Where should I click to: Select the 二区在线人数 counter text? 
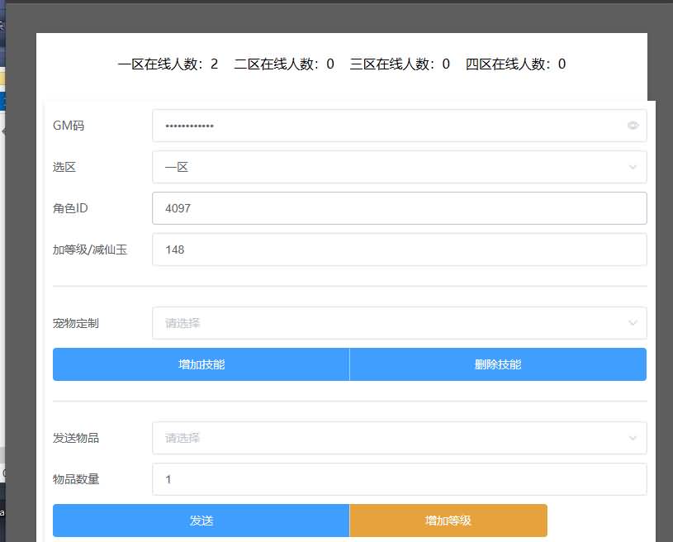pos(284,64)
